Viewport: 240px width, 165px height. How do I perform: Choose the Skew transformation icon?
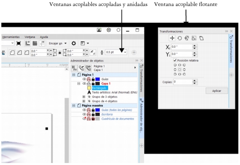(x=202, y=38)
